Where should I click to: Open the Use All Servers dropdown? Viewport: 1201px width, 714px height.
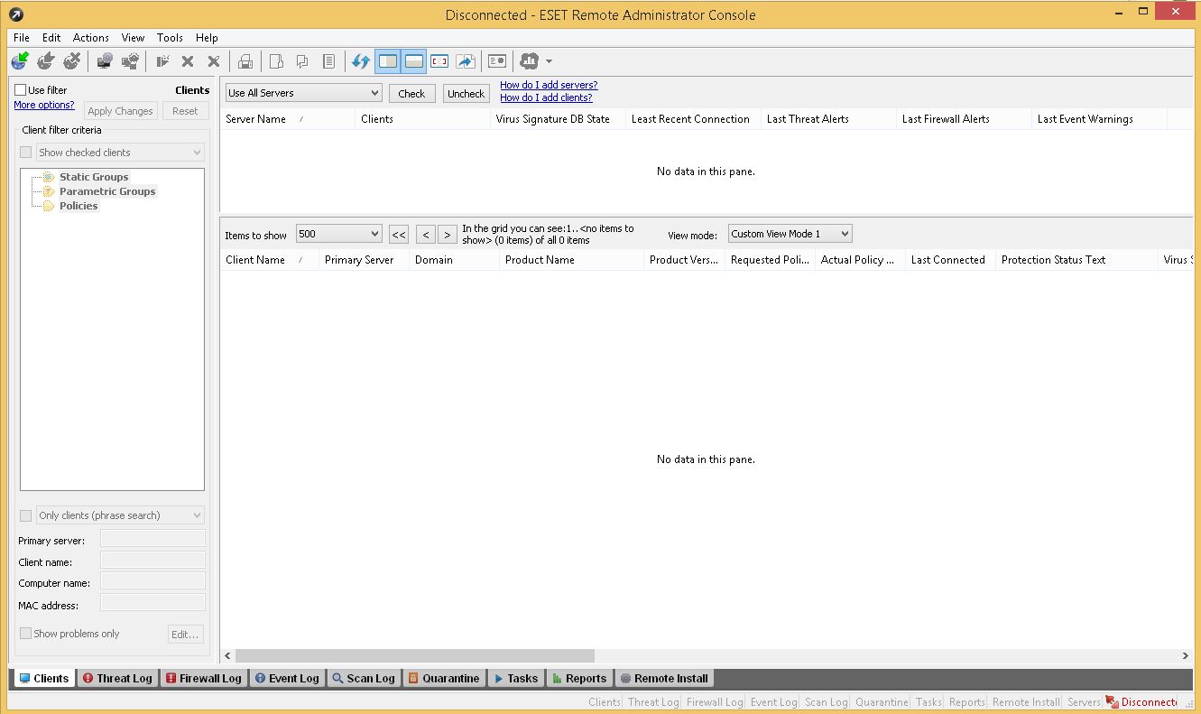(x=304, y=93)
